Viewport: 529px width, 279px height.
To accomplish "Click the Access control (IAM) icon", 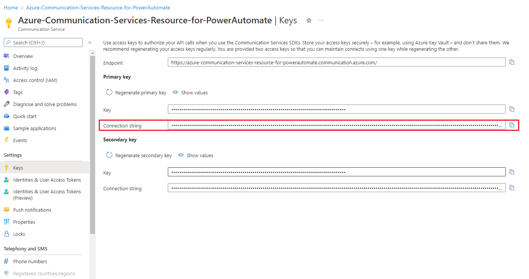I will click(6, 80).
